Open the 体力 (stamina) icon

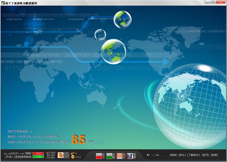click(x=100, y=155)
